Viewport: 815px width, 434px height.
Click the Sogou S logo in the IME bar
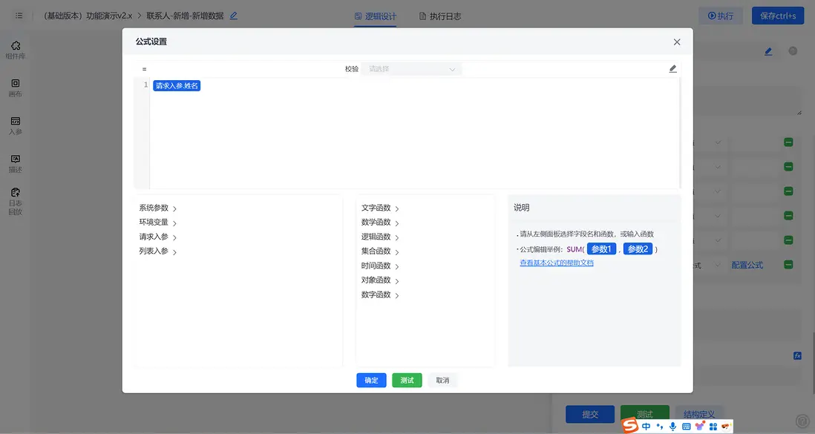pos(630,426)
